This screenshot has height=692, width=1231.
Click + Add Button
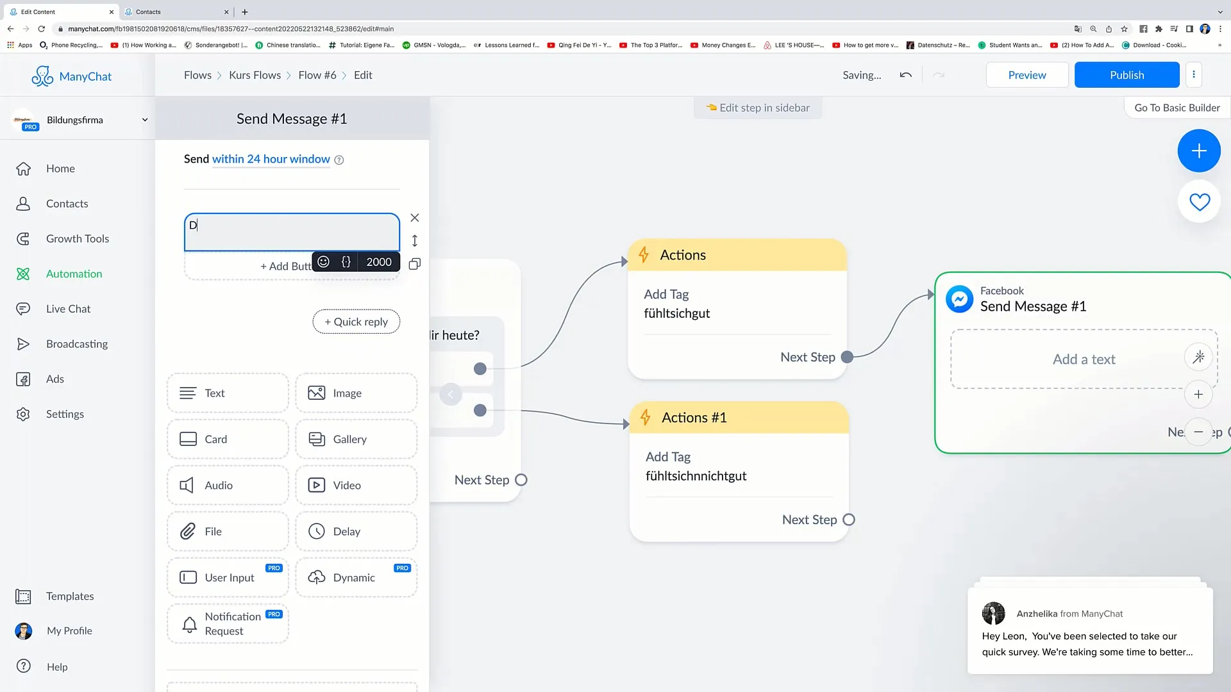click(x=285, y=266)
